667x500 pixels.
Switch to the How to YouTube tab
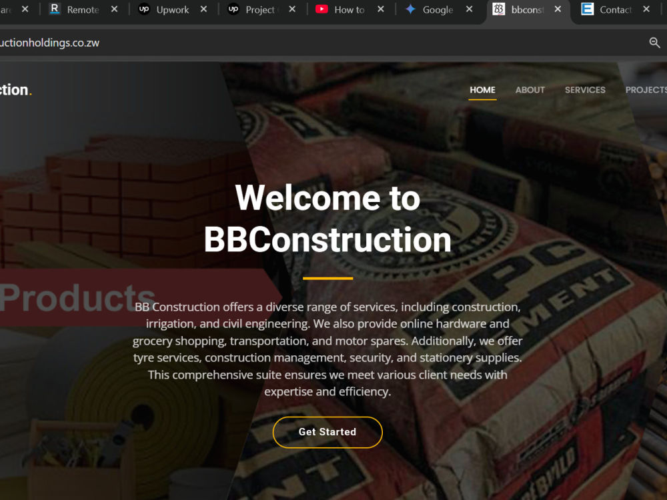350,9
